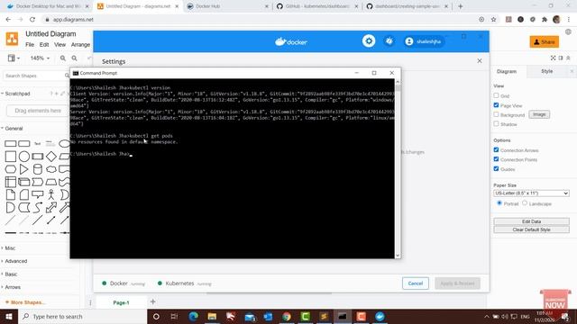Image resolution: width=577 pixels, height=324 pixels.
Task: Select the circle shape
Action: point(24,157)
